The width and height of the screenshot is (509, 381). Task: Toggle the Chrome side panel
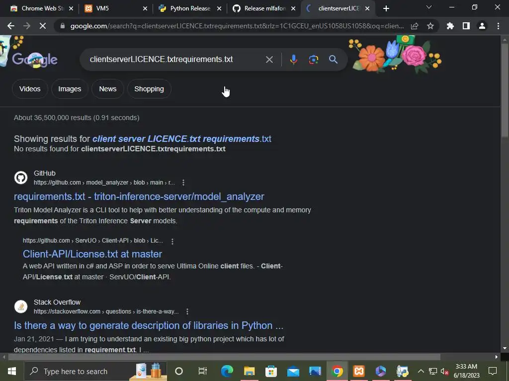pos(466,26)
